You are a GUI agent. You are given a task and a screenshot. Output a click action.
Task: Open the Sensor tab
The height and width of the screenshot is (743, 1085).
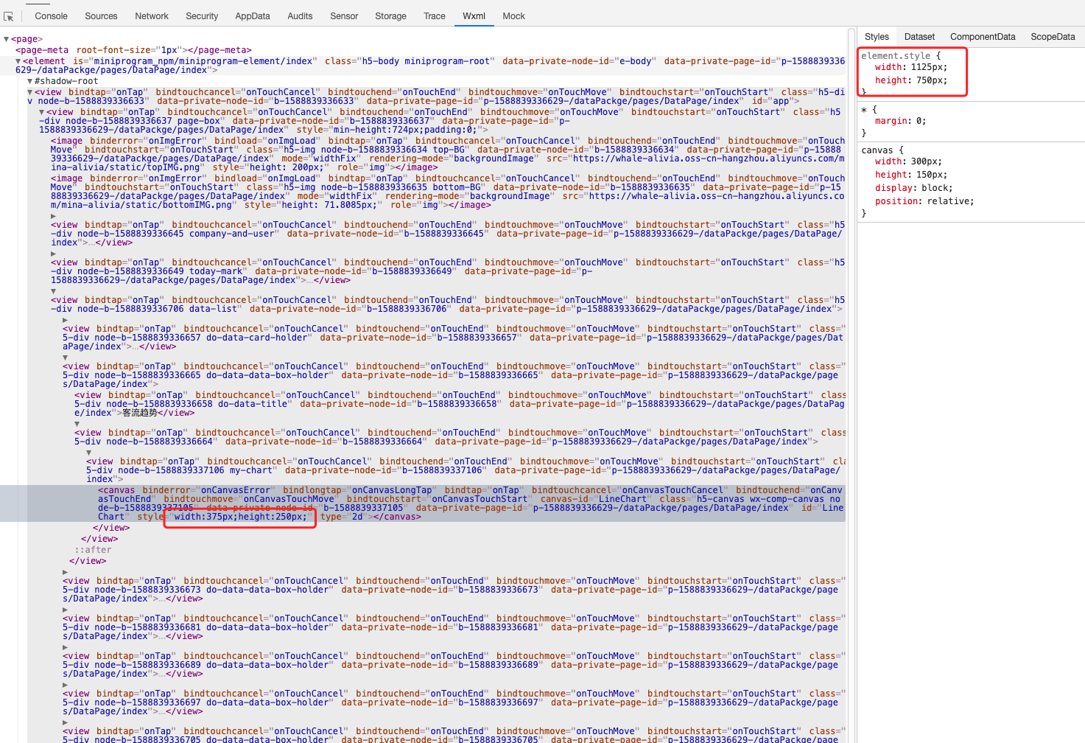[x=343, y=15]
